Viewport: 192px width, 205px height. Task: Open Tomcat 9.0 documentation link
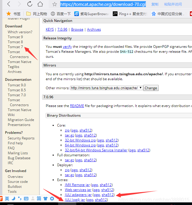(x=17, y=85)
